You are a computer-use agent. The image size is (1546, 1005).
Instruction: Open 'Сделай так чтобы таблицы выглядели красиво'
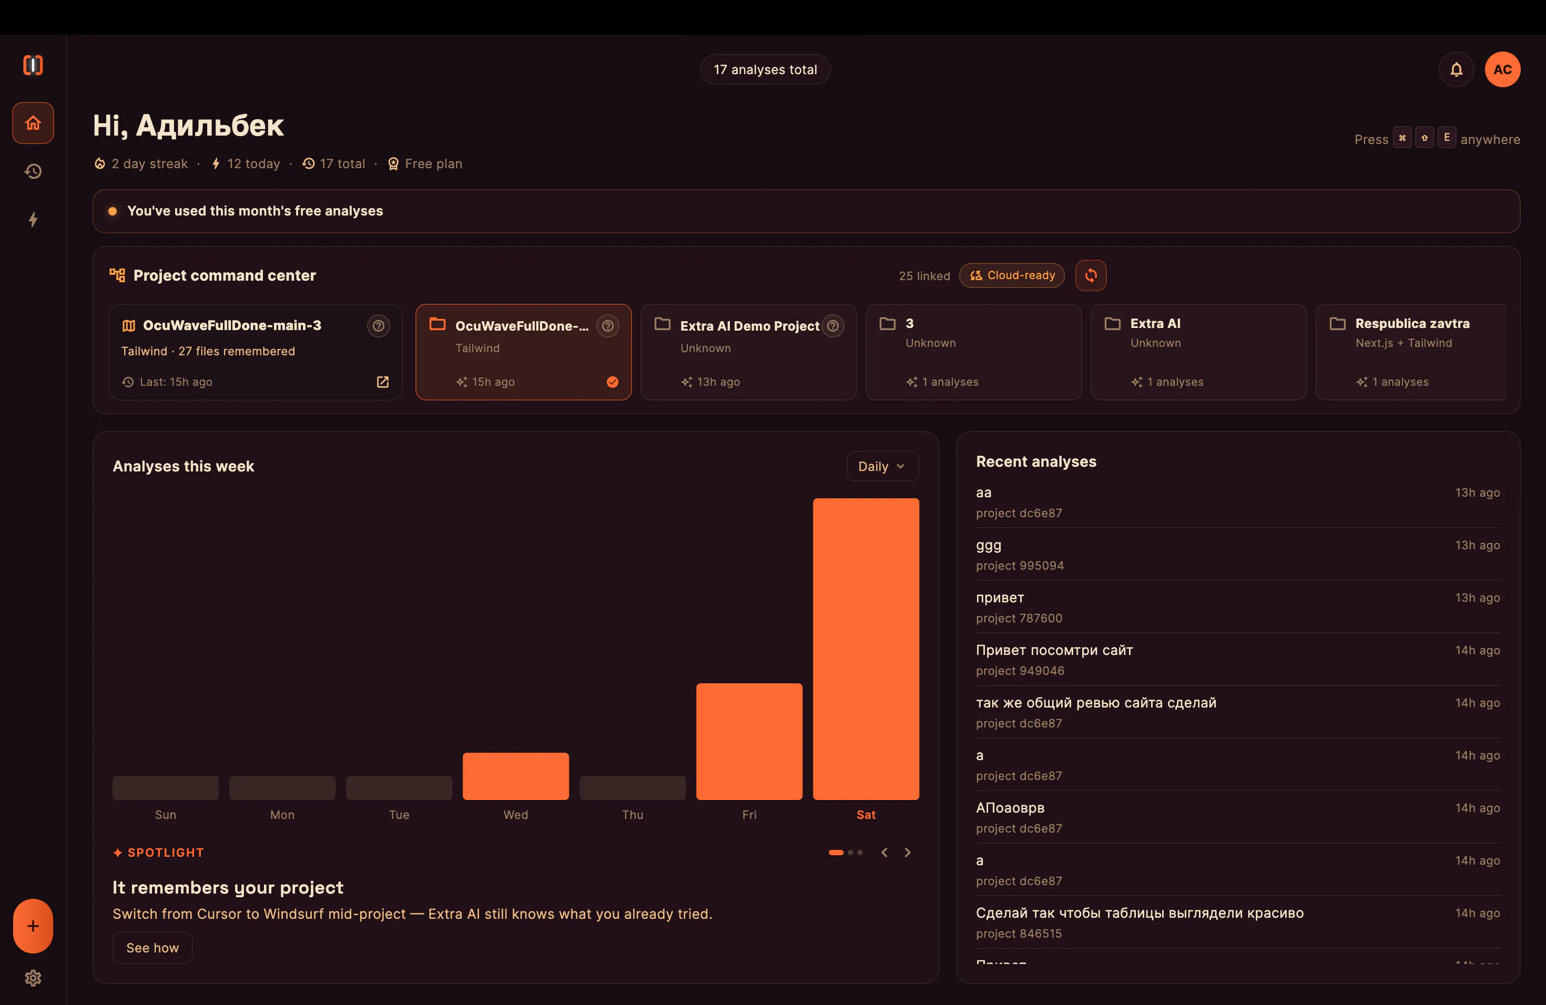pyautogui.click(x=1238, y=922)
